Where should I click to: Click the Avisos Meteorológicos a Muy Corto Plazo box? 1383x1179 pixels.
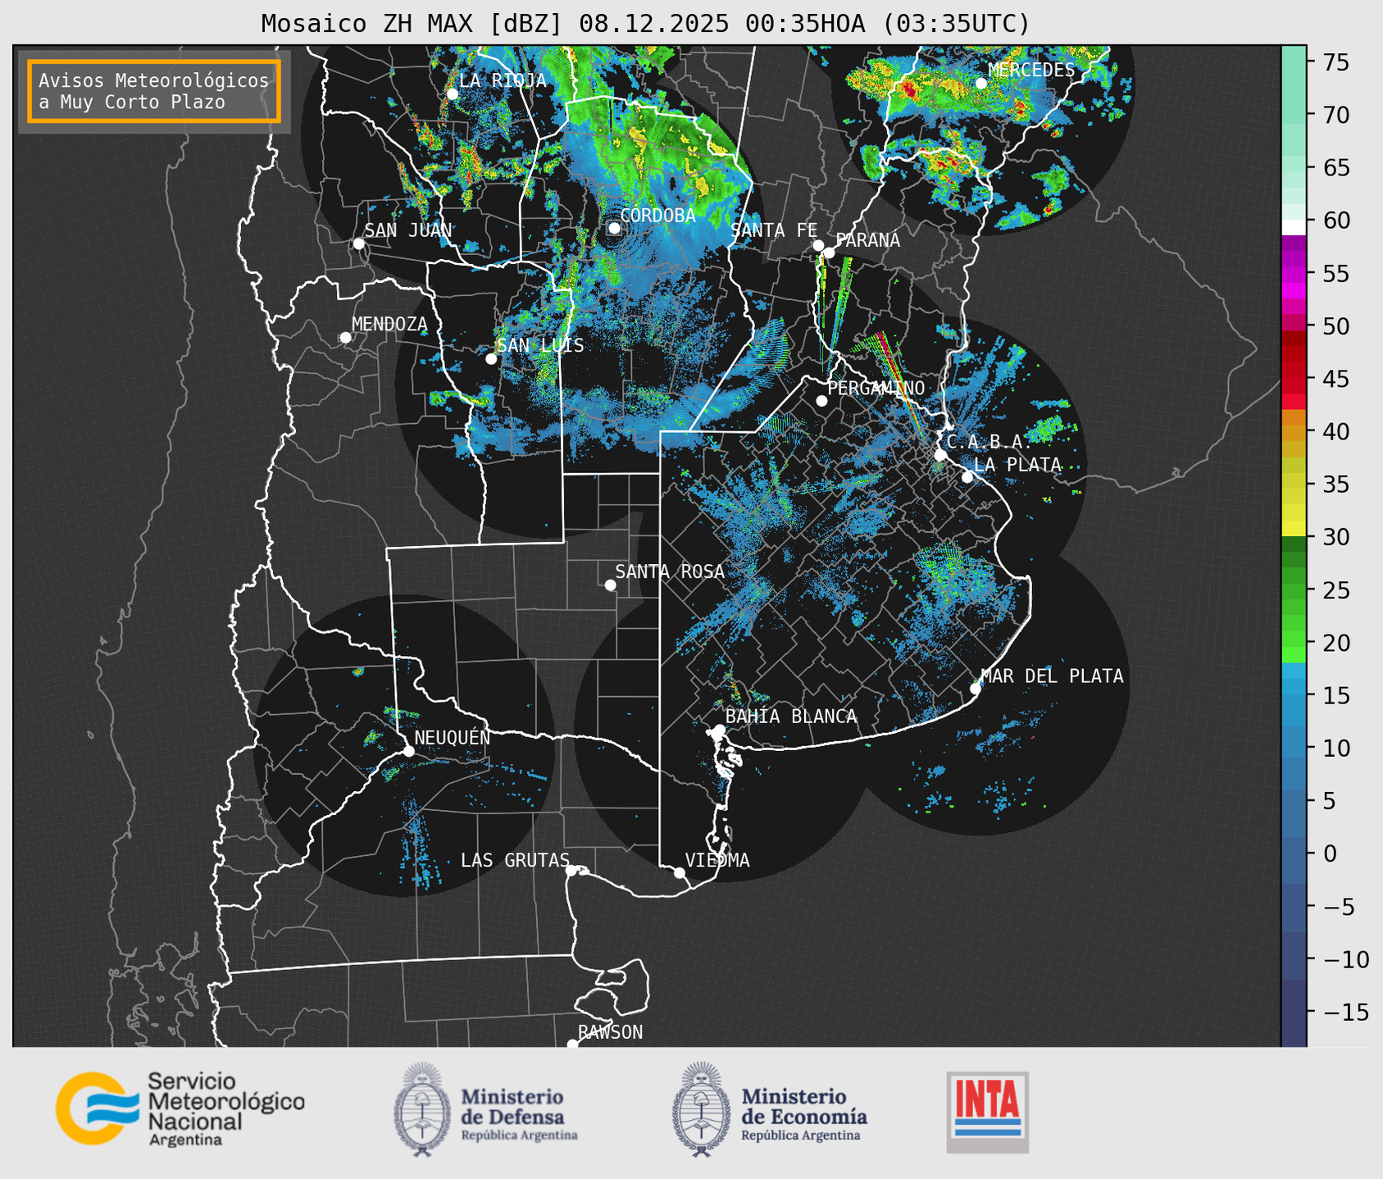tap(154, 91)
